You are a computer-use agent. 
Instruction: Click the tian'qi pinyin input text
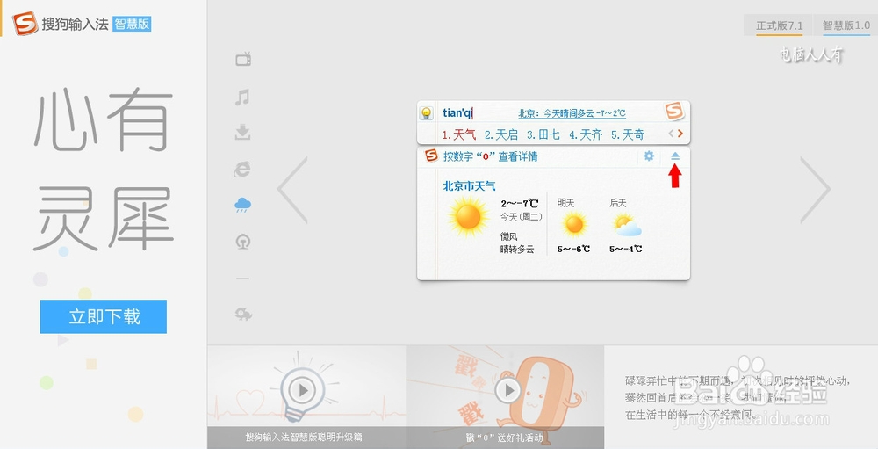coord(458,113)
